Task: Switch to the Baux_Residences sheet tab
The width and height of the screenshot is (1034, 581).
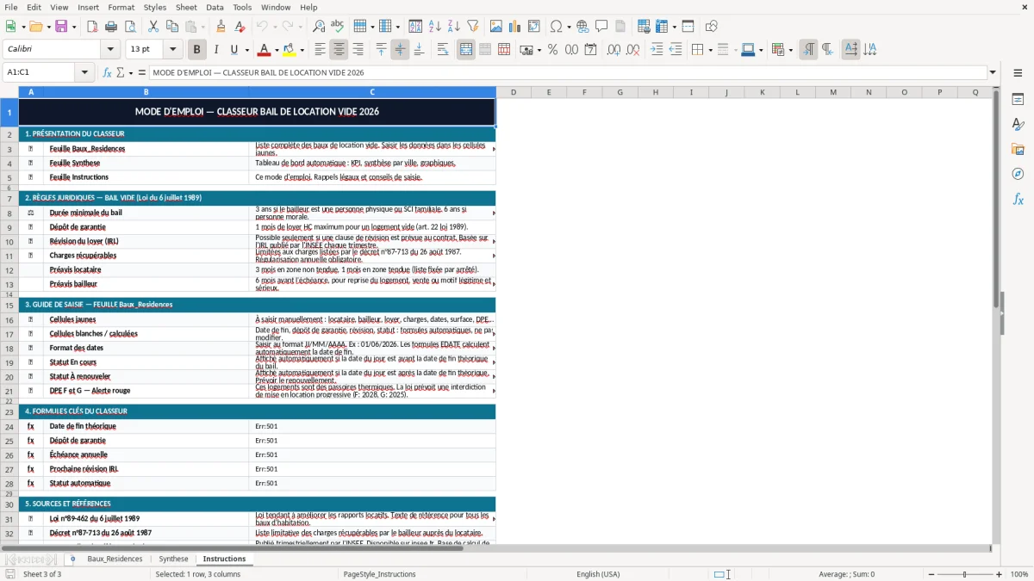Action: point(115,559)
